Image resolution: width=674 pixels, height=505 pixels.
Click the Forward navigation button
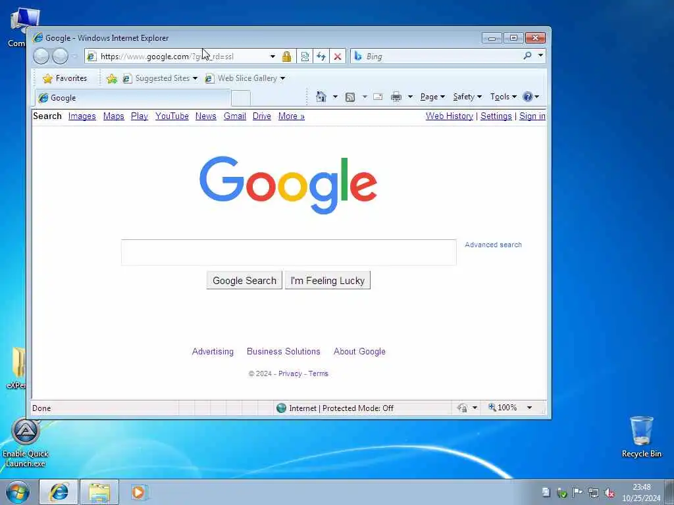tap(60, 57)
